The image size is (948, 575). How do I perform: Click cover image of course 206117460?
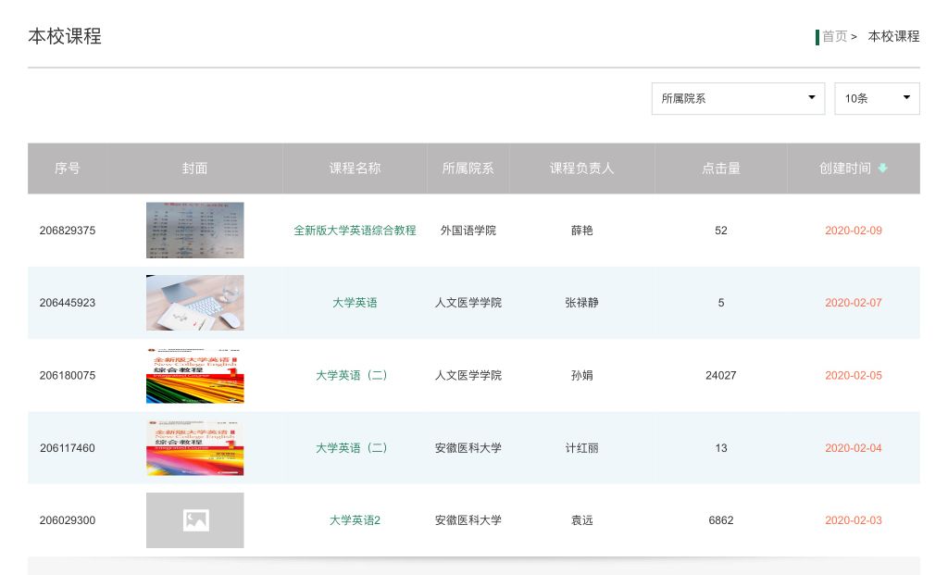tap(194, 448)
